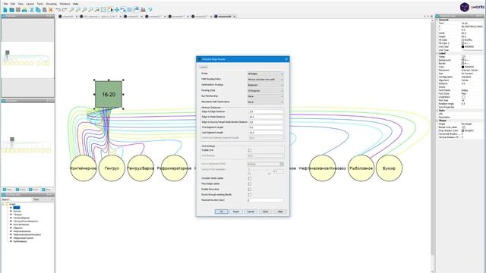
Task: Open the Path Routing Policy dropdown
Action: coord(265,79)
